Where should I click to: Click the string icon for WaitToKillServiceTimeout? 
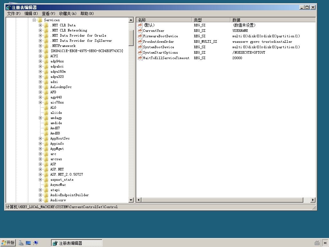click(140, 58)
